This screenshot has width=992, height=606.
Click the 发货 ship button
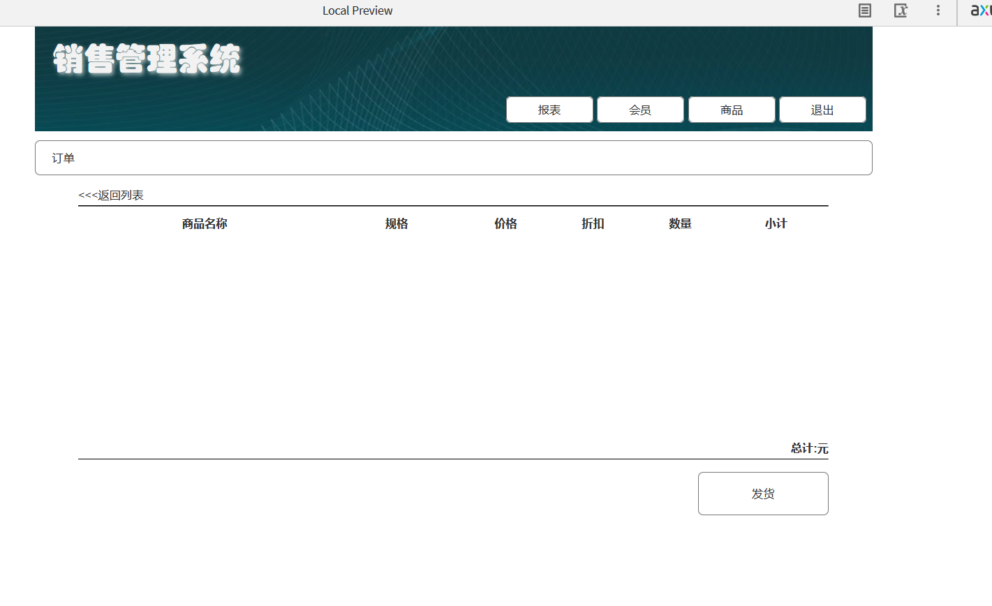click(763, 494)
